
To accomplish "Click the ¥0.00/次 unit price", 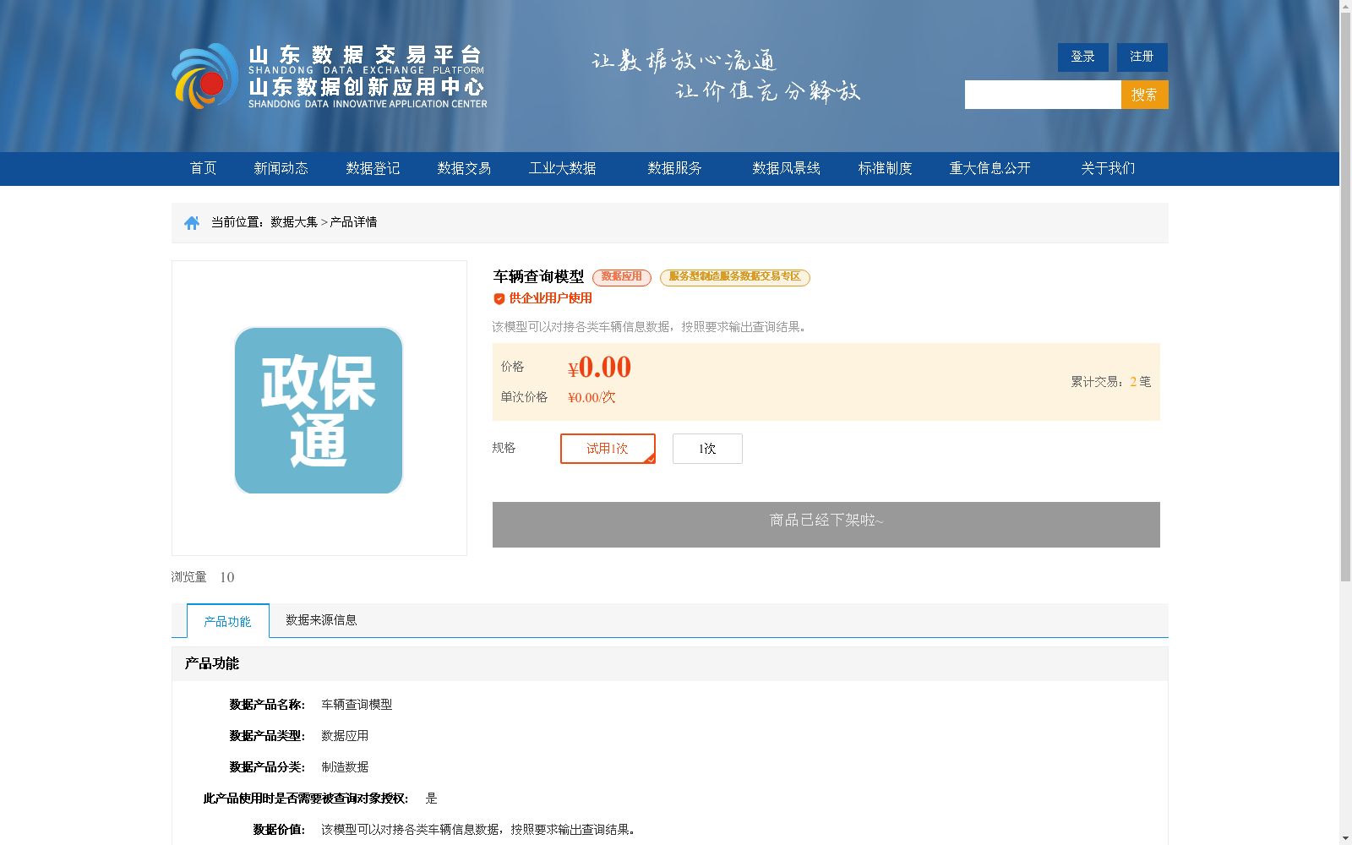I will [591, 397].
